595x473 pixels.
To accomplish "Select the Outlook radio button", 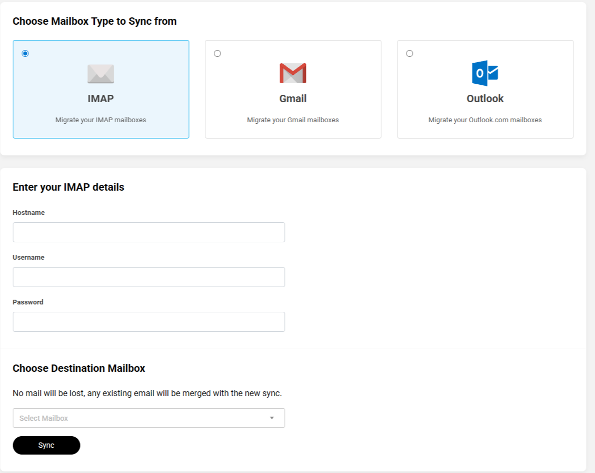I will click(x=410, y=54).
